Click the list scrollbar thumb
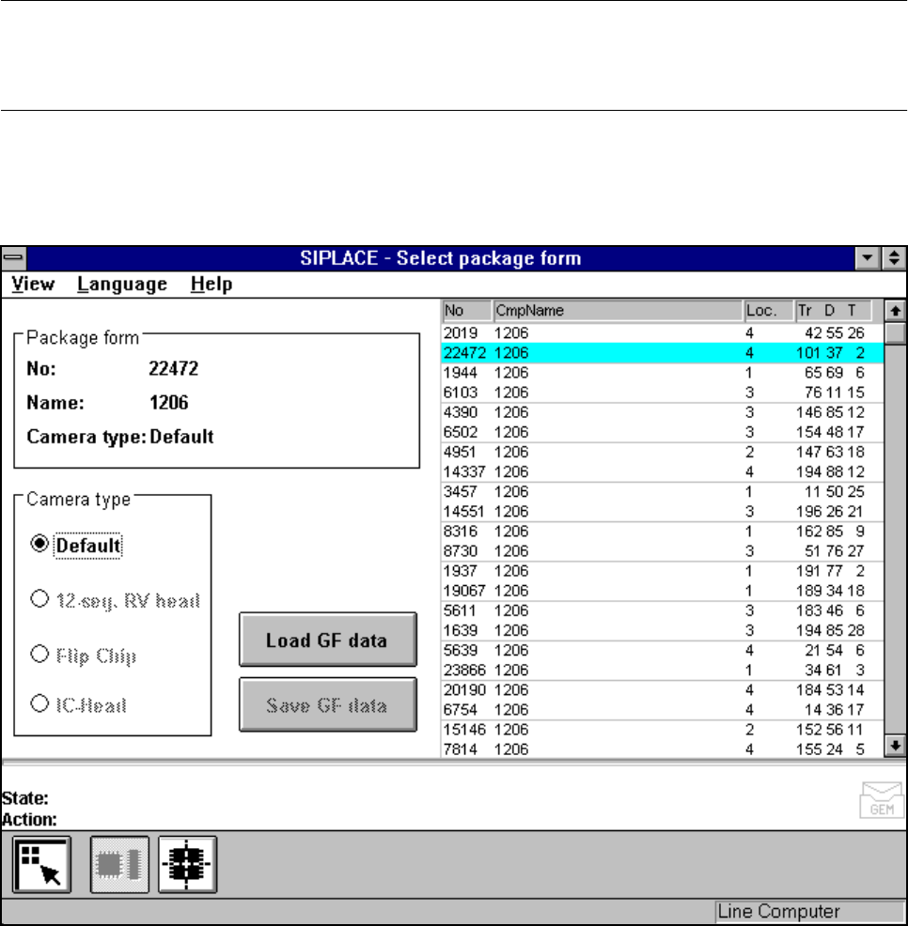The height and width of the screenshot is (926, 908). [895, 332]
